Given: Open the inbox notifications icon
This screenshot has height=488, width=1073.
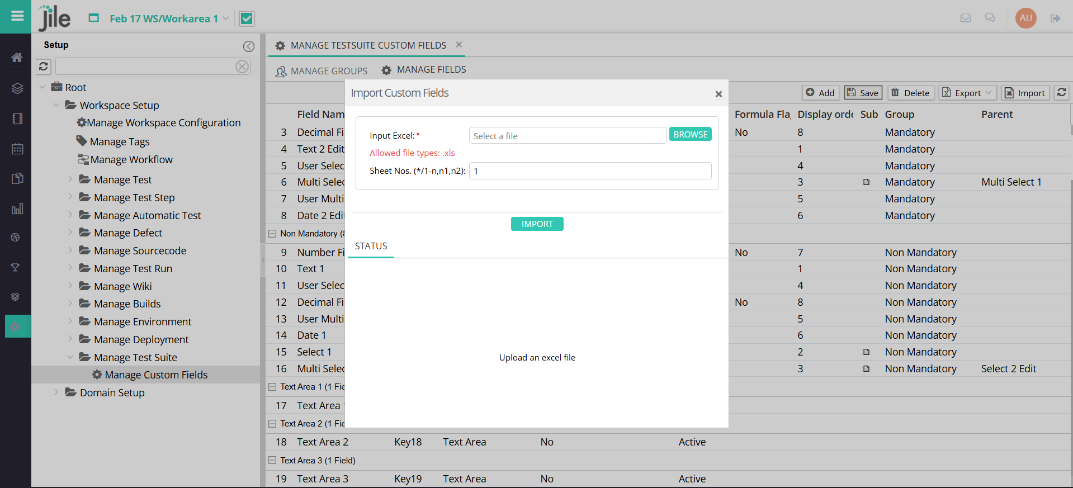Looking at the screenshot, I should tap(965, 18).
